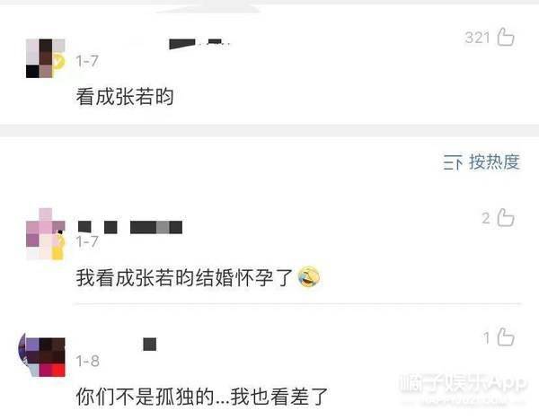Image resolution: width=539 pixels, height=419 pixels.
Task: Open the third commenter's redacted username
Action: (x=149, y=345)
